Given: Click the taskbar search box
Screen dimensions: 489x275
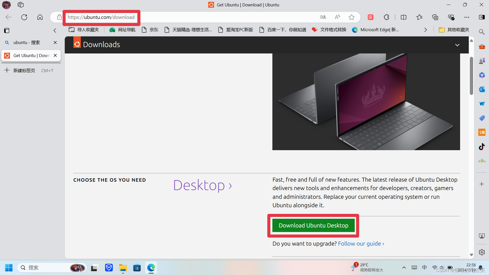Looking at the screenshot, I should pos(52,268).
